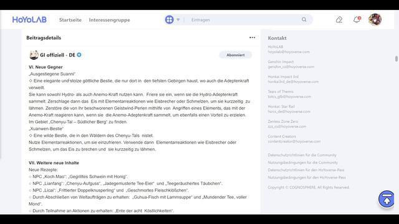Click the search magnifier icon
The width and height of the screenshot is (399, 224).
pyautogui.click(x=304, y=19)
